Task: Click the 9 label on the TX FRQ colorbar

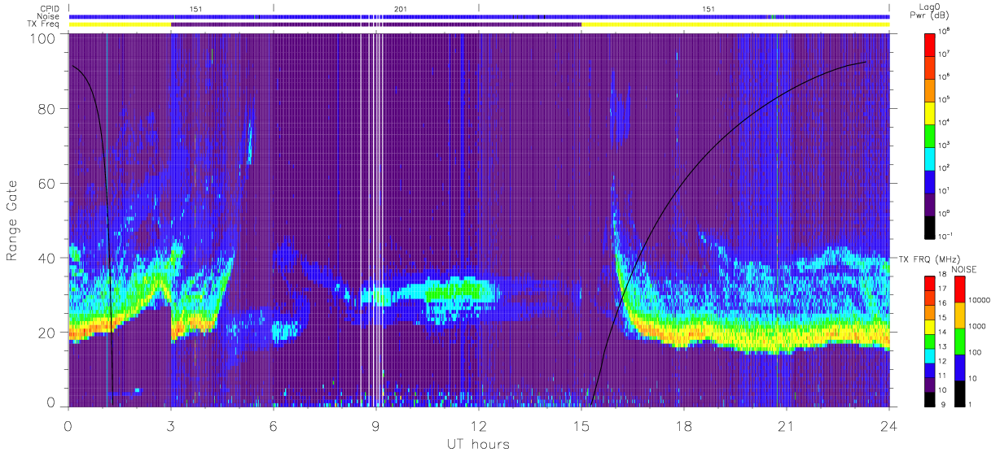Action: (x=945, y=404)
